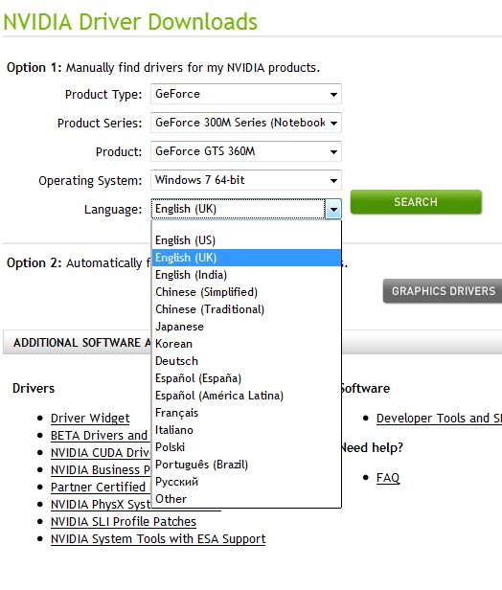Pick Português (Brazil) language entry
Viewport: 502px width, 590px height.
(246, 465)
